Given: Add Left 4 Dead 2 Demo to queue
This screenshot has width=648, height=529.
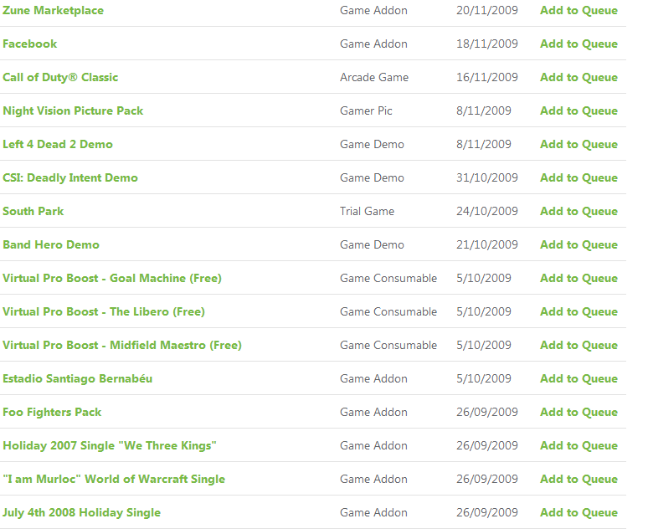Looking at the screenshot, I should pos(579,144).
